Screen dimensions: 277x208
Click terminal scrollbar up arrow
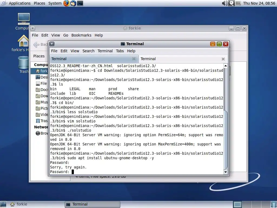point(226,66)
